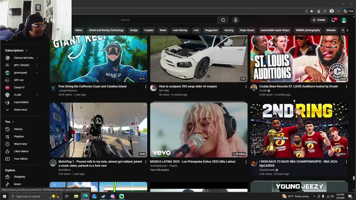Open the MotoVlog gas station thumbnail

click(x=98, y=130)
